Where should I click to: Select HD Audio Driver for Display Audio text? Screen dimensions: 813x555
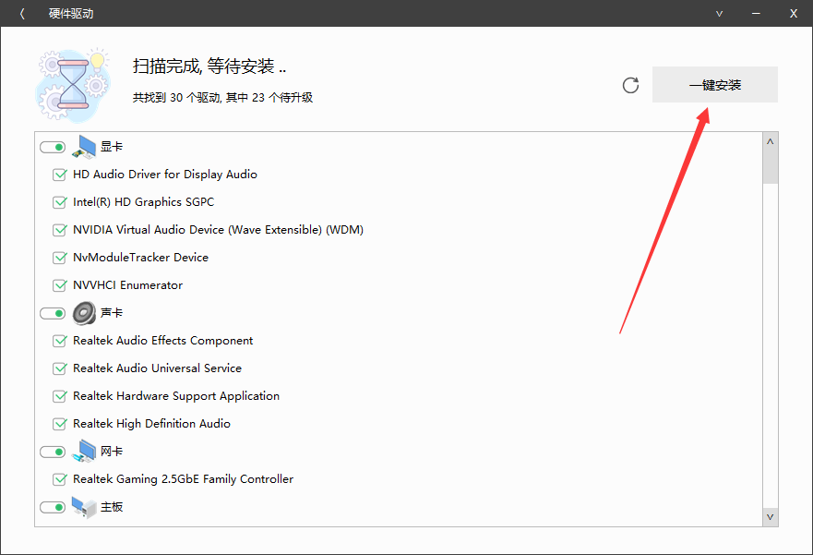(165, 175)
